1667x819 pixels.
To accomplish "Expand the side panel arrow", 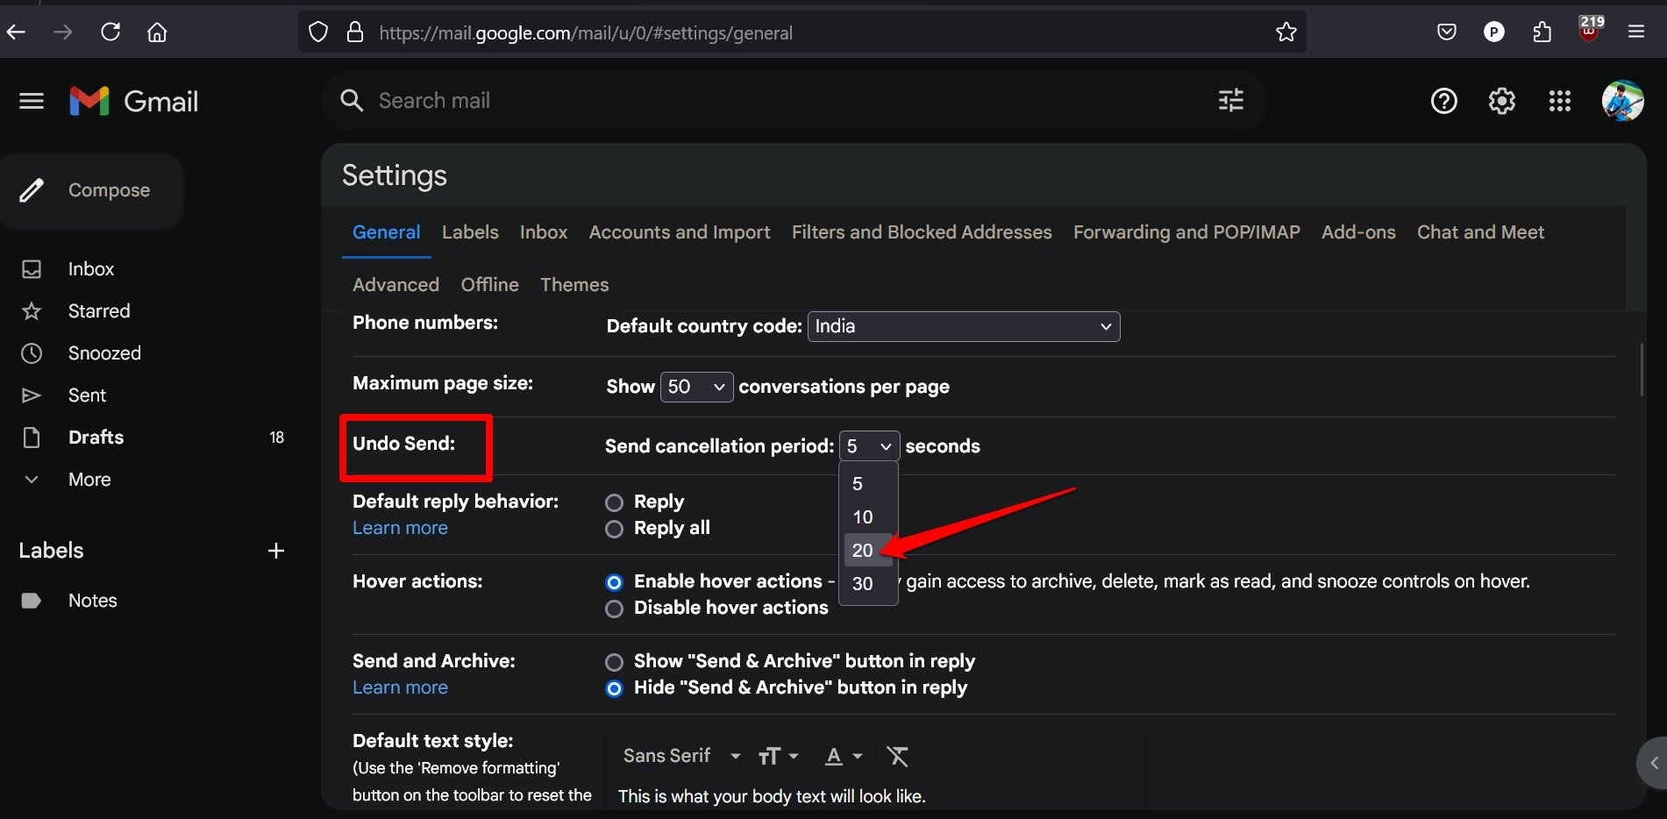I will tap(1653, 763).
